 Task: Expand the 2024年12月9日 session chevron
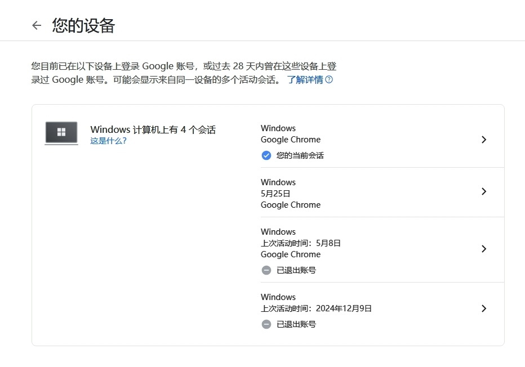[483, 308]
